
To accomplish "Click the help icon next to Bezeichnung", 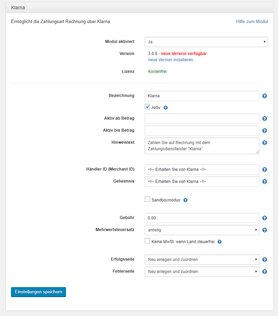I will pos(265,96).
